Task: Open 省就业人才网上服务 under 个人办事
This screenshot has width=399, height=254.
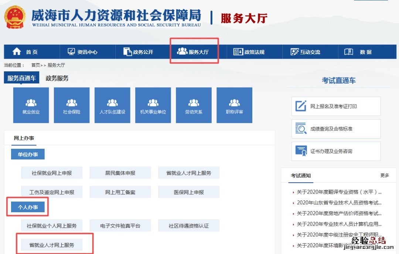Action: coord(52,245)
